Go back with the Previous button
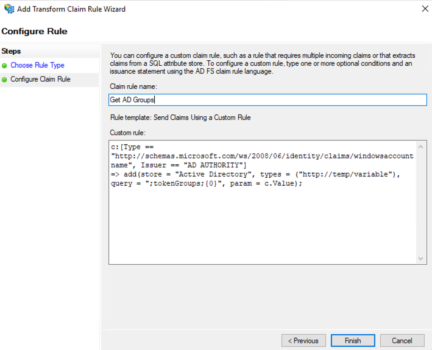Image resolution: width=432 pixels, height=350 pixels. 303,341
